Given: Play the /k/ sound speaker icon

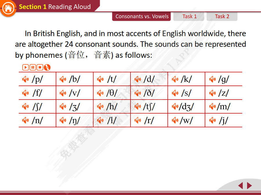Looking at the screenshot, I should [175, 79].
